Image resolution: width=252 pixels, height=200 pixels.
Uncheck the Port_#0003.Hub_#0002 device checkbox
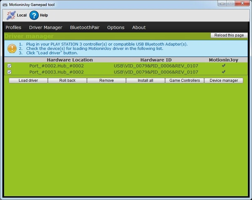point(9,72)
